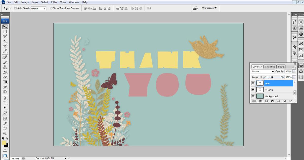Click the foreground color swatch

coord(4,143)
